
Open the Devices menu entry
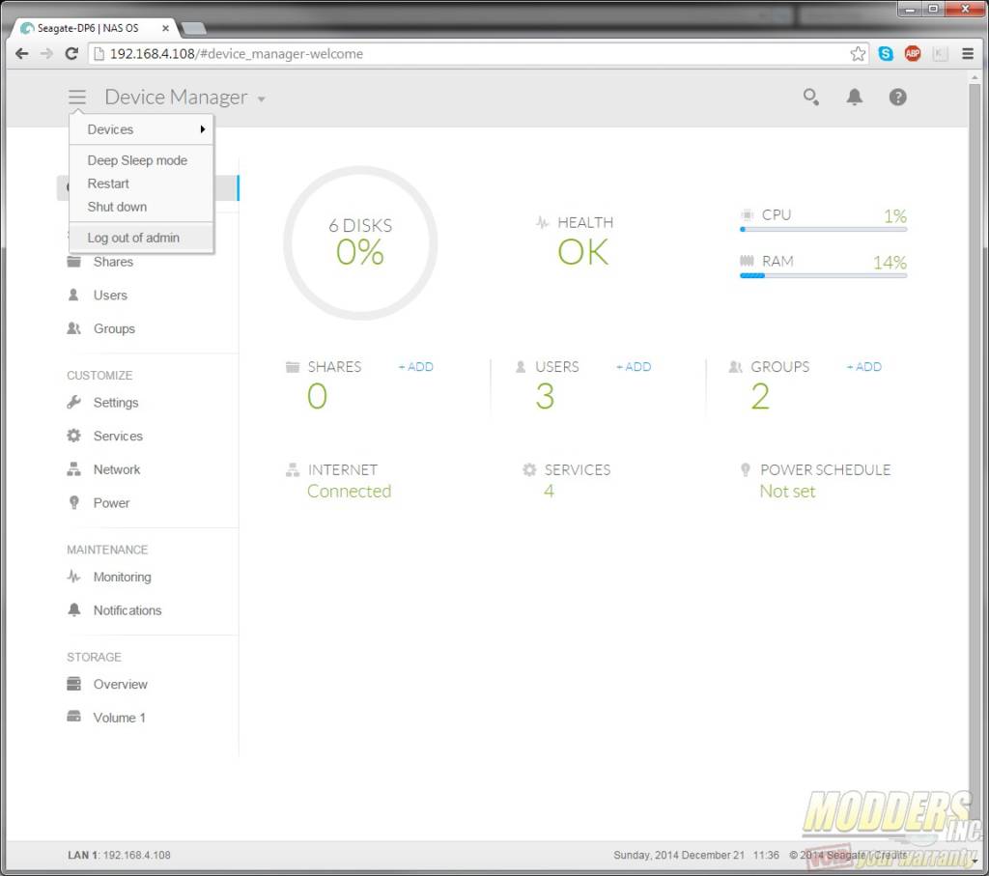(141, 129)
